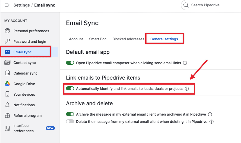Enable delete message from external client

click(x=70, y=122)
